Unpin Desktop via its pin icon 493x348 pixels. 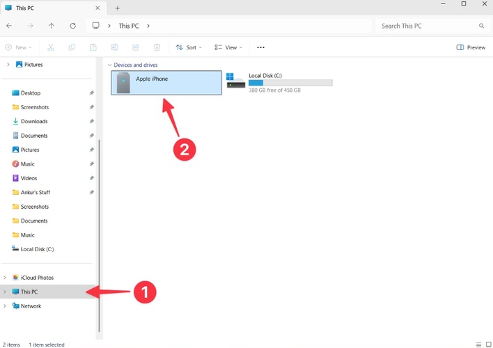pyautogui.click(x=91, y=93)
